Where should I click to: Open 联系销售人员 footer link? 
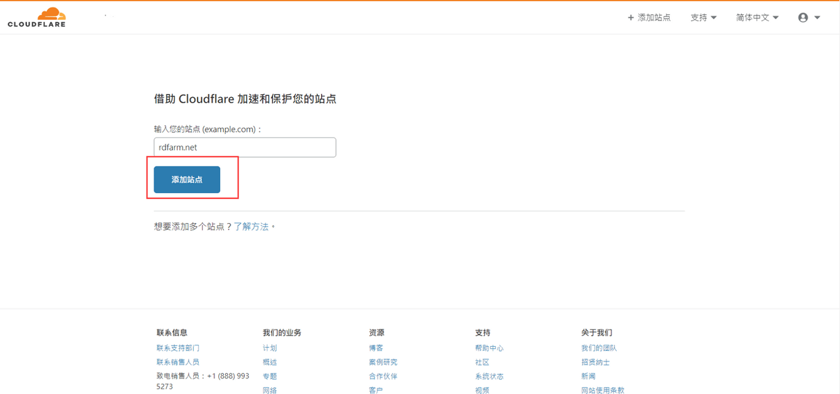coord(178,362)
